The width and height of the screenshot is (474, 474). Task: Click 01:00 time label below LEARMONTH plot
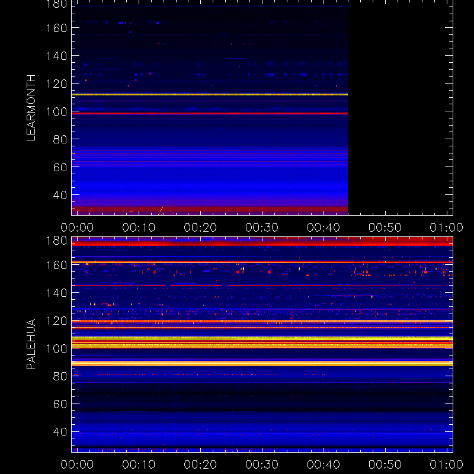pyautogui.click(x=447, y=228)
